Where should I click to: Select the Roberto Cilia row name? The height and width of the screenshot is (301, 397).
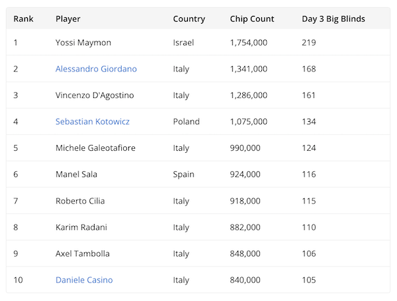coord(80,201)
